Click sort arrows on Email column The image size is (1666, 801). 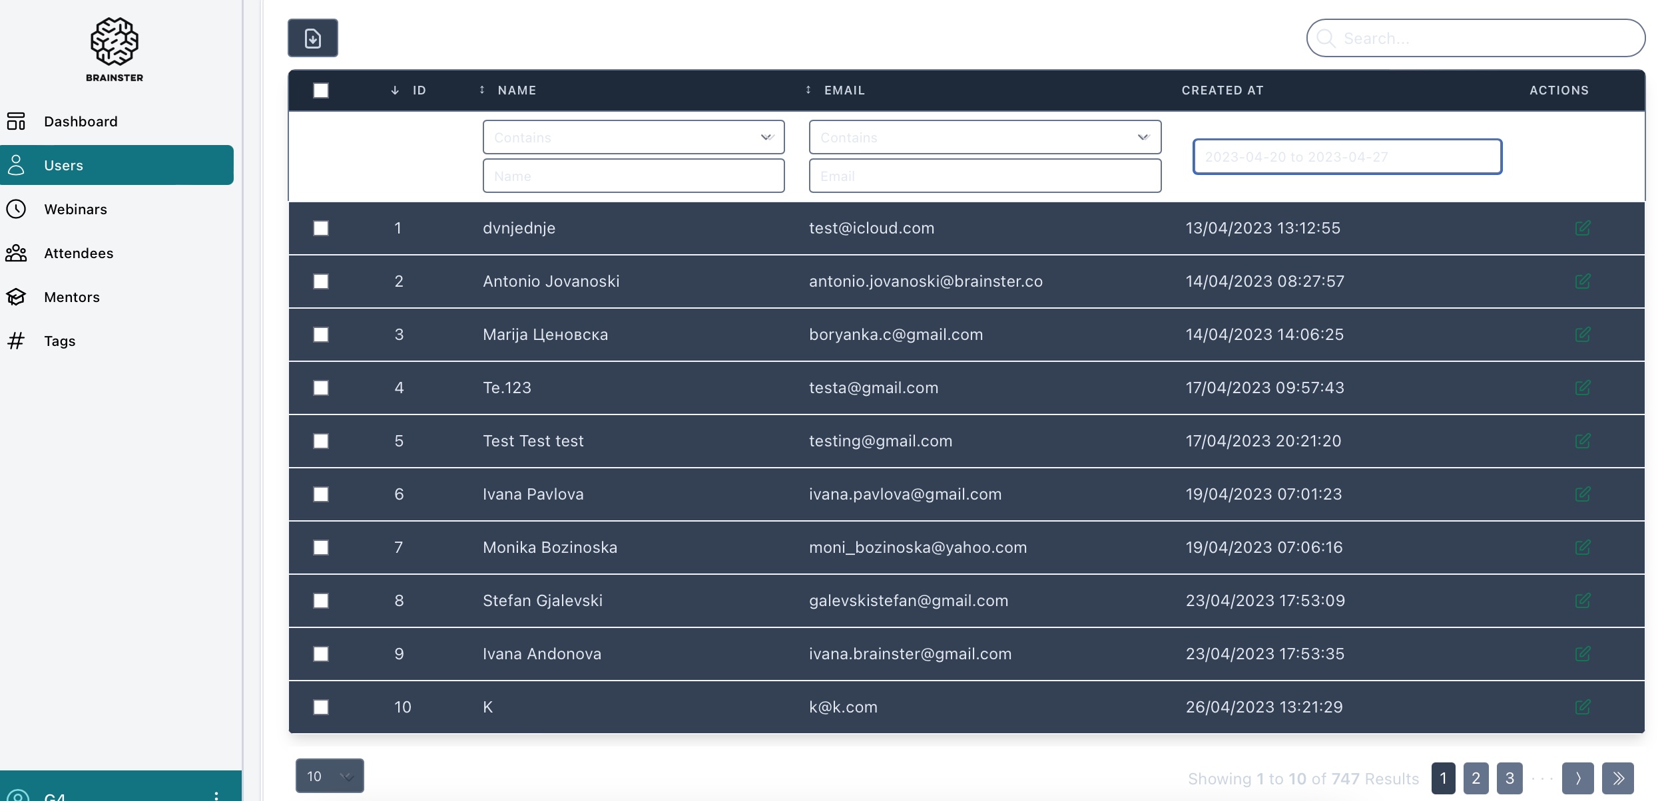tap(808, 90)
